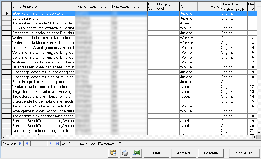Click the Typkennzeichnung column header

pos(93,6)
